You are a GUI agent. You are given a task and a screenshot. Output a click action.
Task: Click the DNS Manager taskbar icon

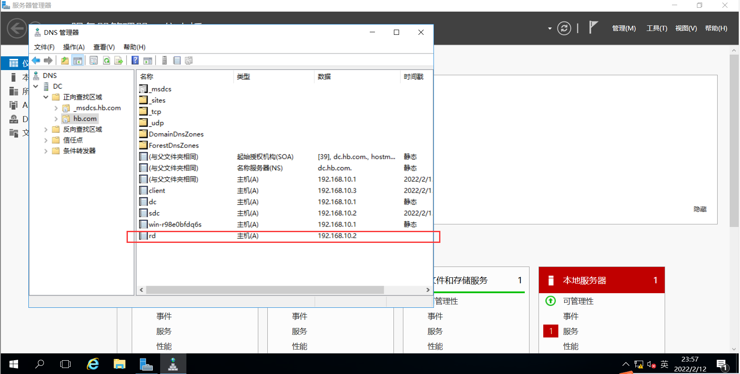click(x=173, y=364)
